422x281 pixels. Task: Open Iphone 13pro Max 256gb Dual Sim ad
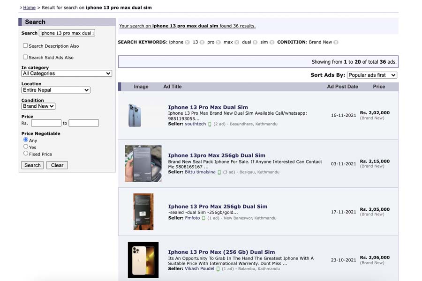[217, 155]
